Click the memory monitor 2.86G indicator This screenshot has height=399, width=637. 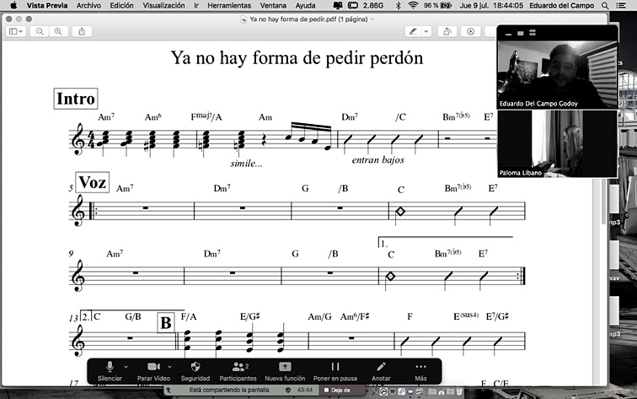tap(366, 5)
